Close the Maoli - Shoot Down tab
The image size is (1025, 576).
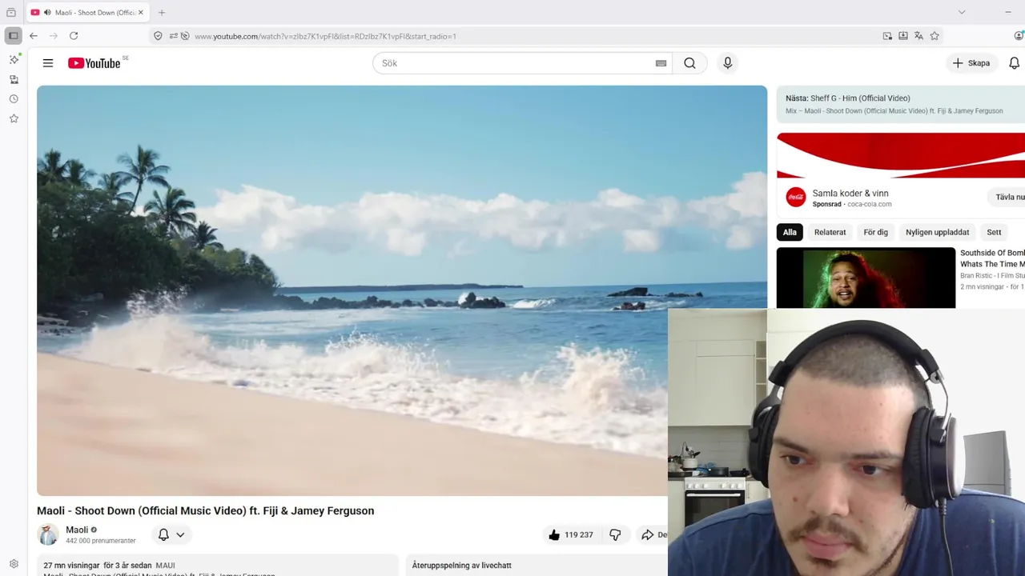141,12
